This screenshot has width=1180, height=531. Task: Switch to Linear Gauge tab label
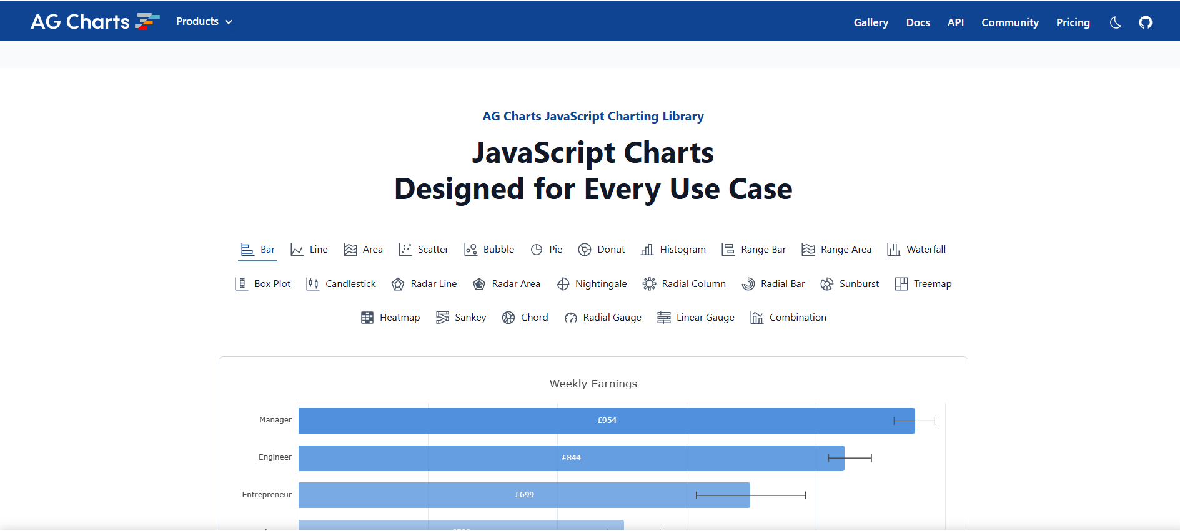705,318
